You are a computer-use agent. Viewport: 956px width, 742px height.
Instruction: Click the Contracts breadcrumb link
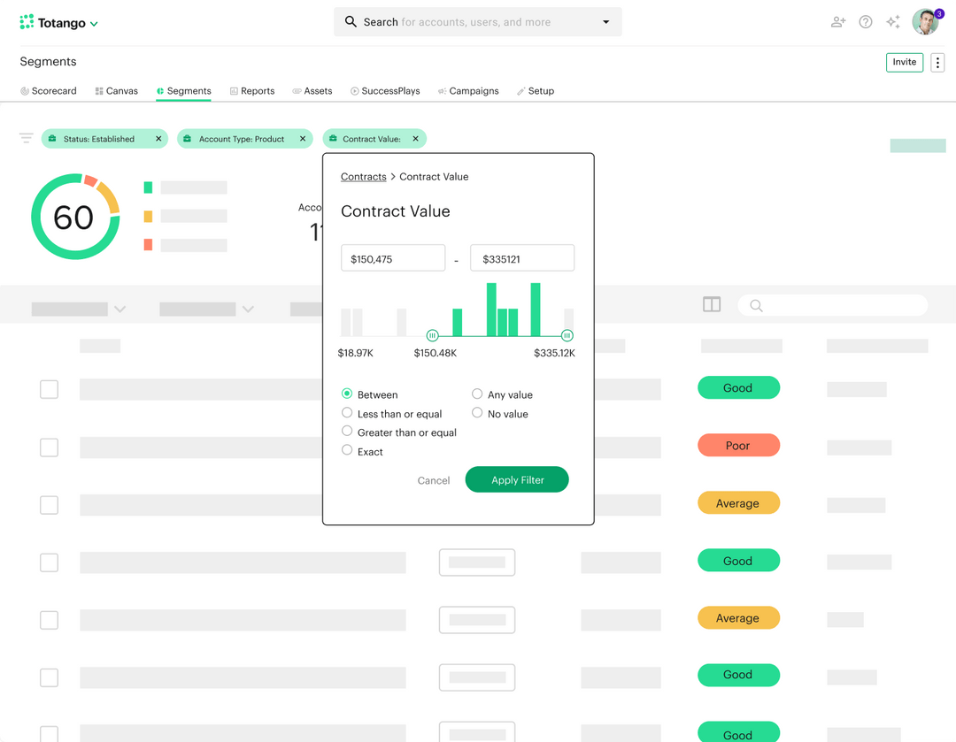click(363, 176)
